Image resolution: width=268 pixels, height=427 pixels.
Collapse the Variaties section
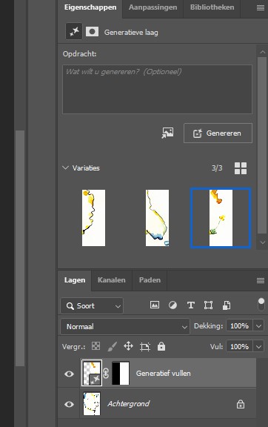[x=65, y=168]
